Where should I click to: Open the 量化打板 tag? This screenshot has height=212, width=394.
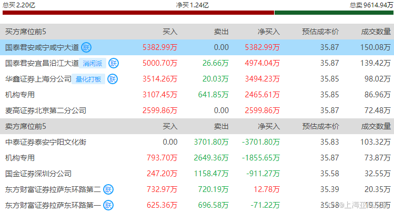point(88,79)
